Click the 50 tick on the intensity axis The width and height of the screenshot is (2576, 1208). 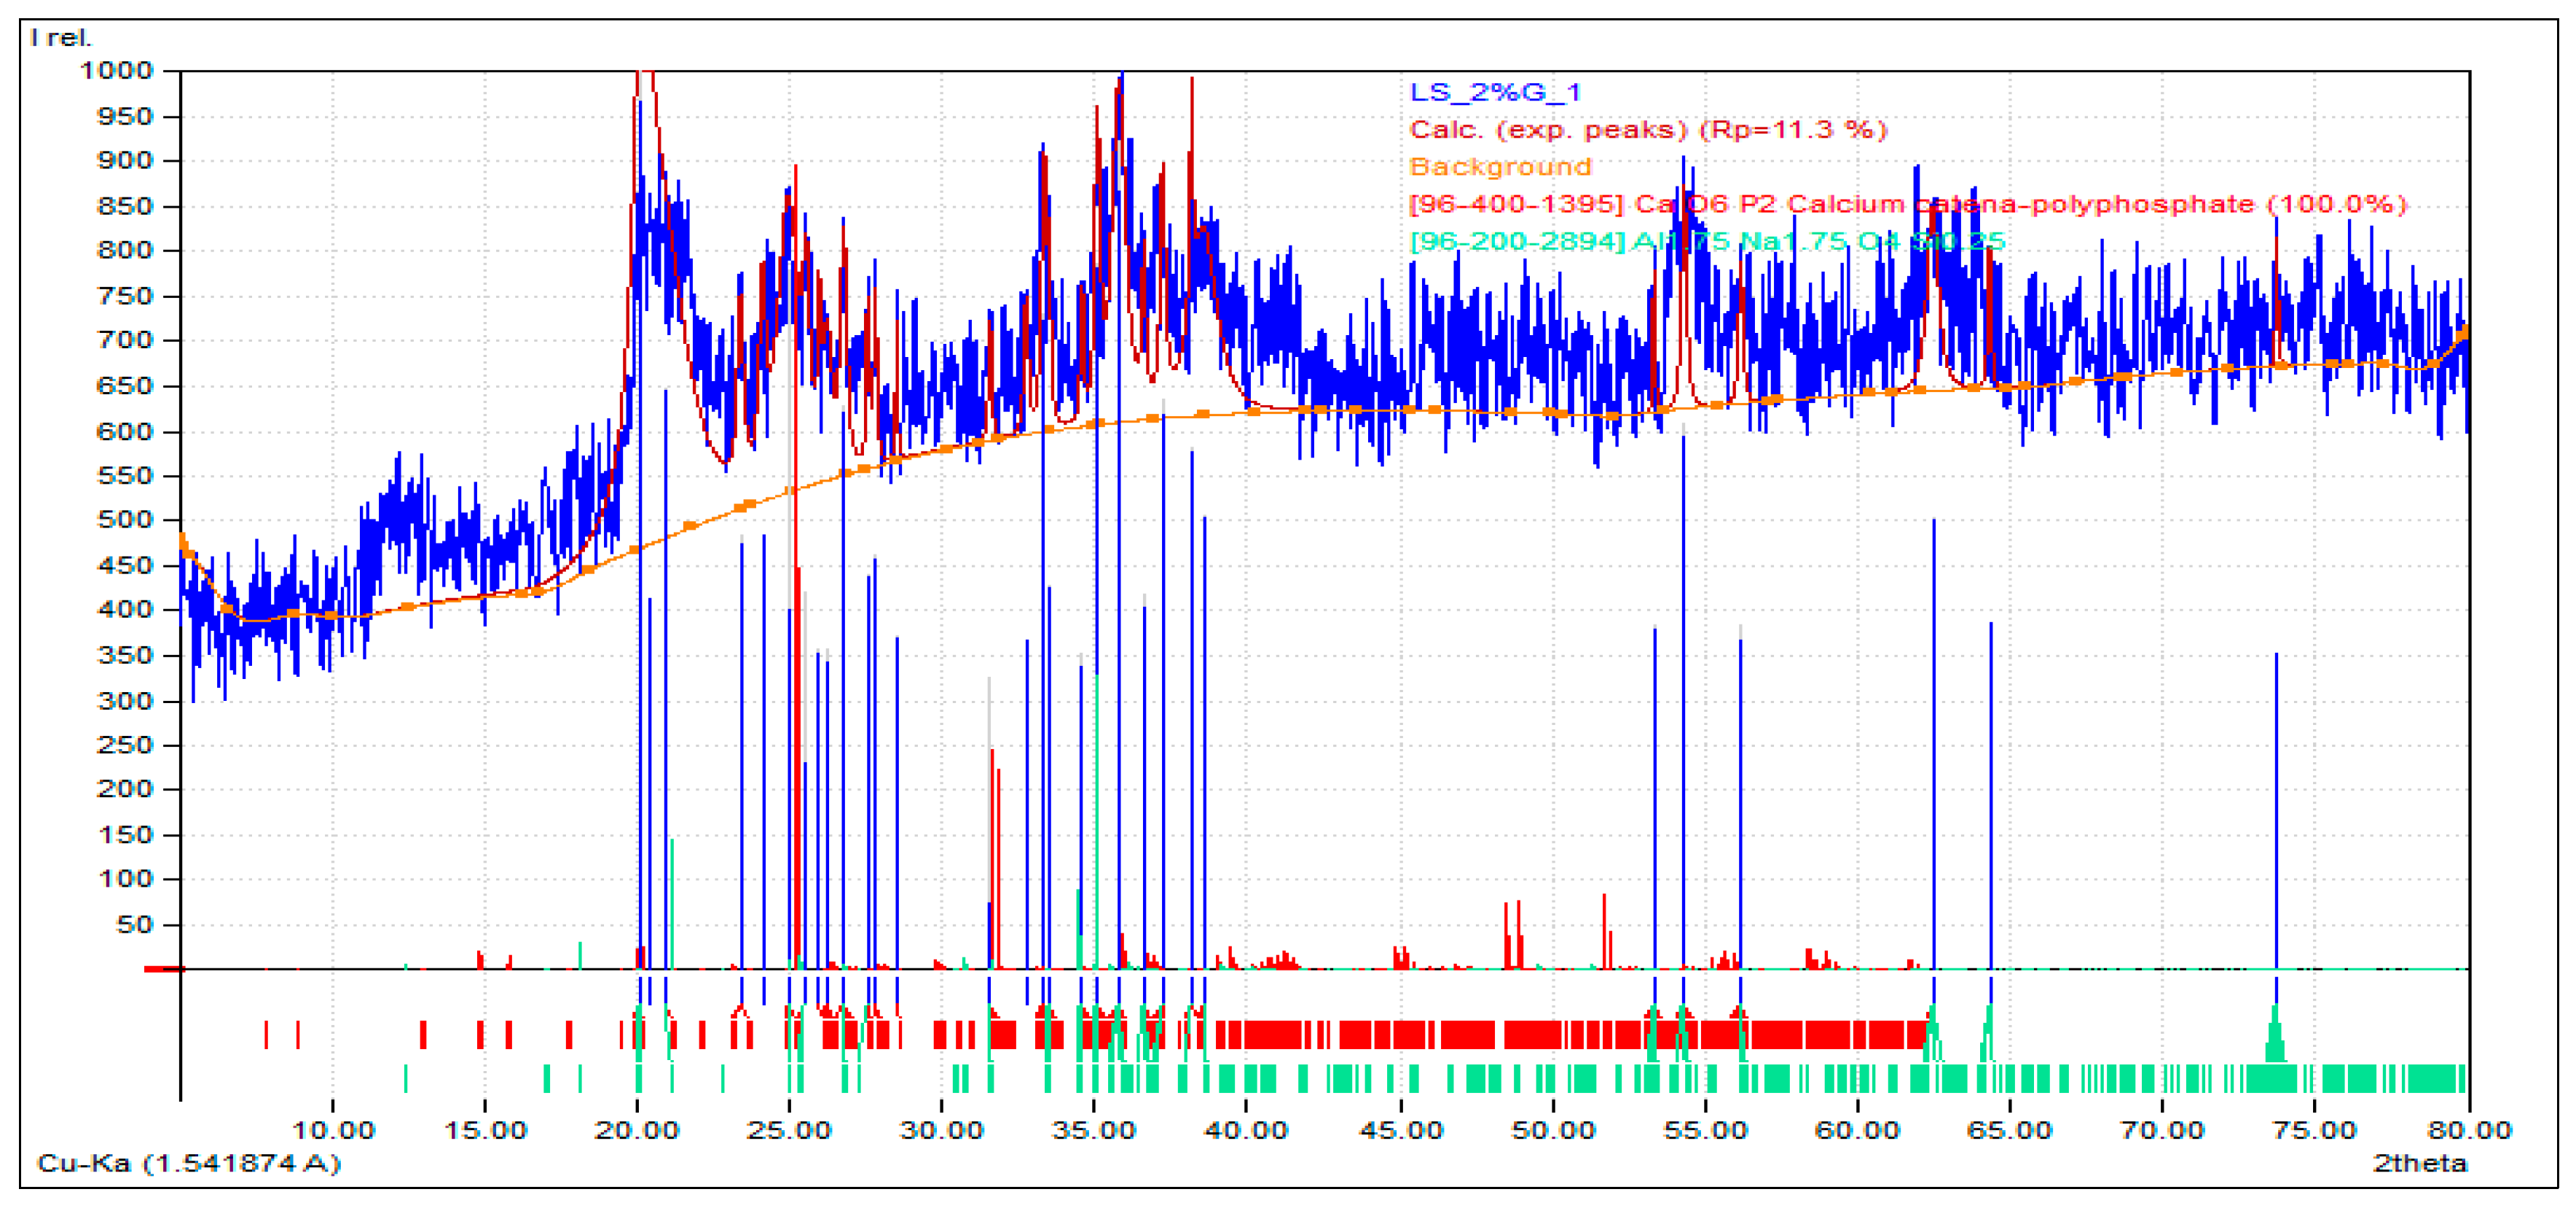(x=134, y=924)
